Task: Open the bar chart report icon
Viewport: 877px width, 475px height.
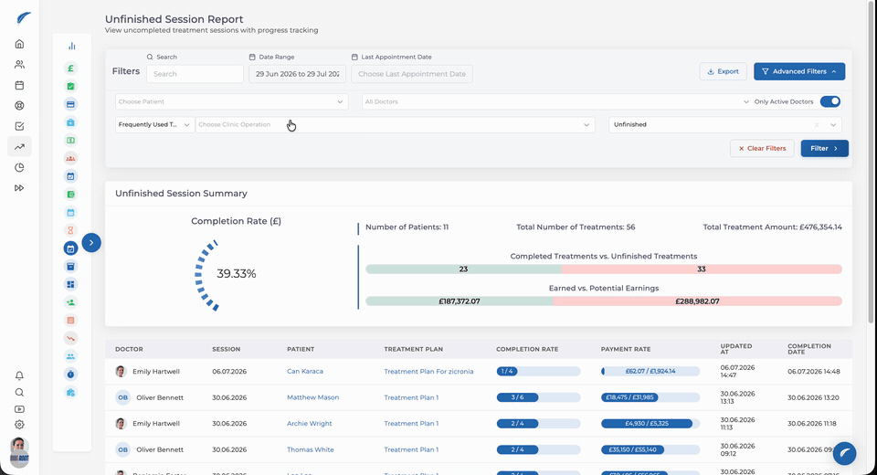Action: 71,47
